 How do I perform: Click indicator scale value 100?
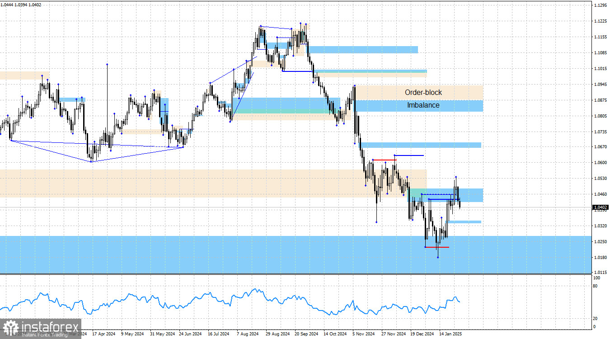click(x=597, y=278)
